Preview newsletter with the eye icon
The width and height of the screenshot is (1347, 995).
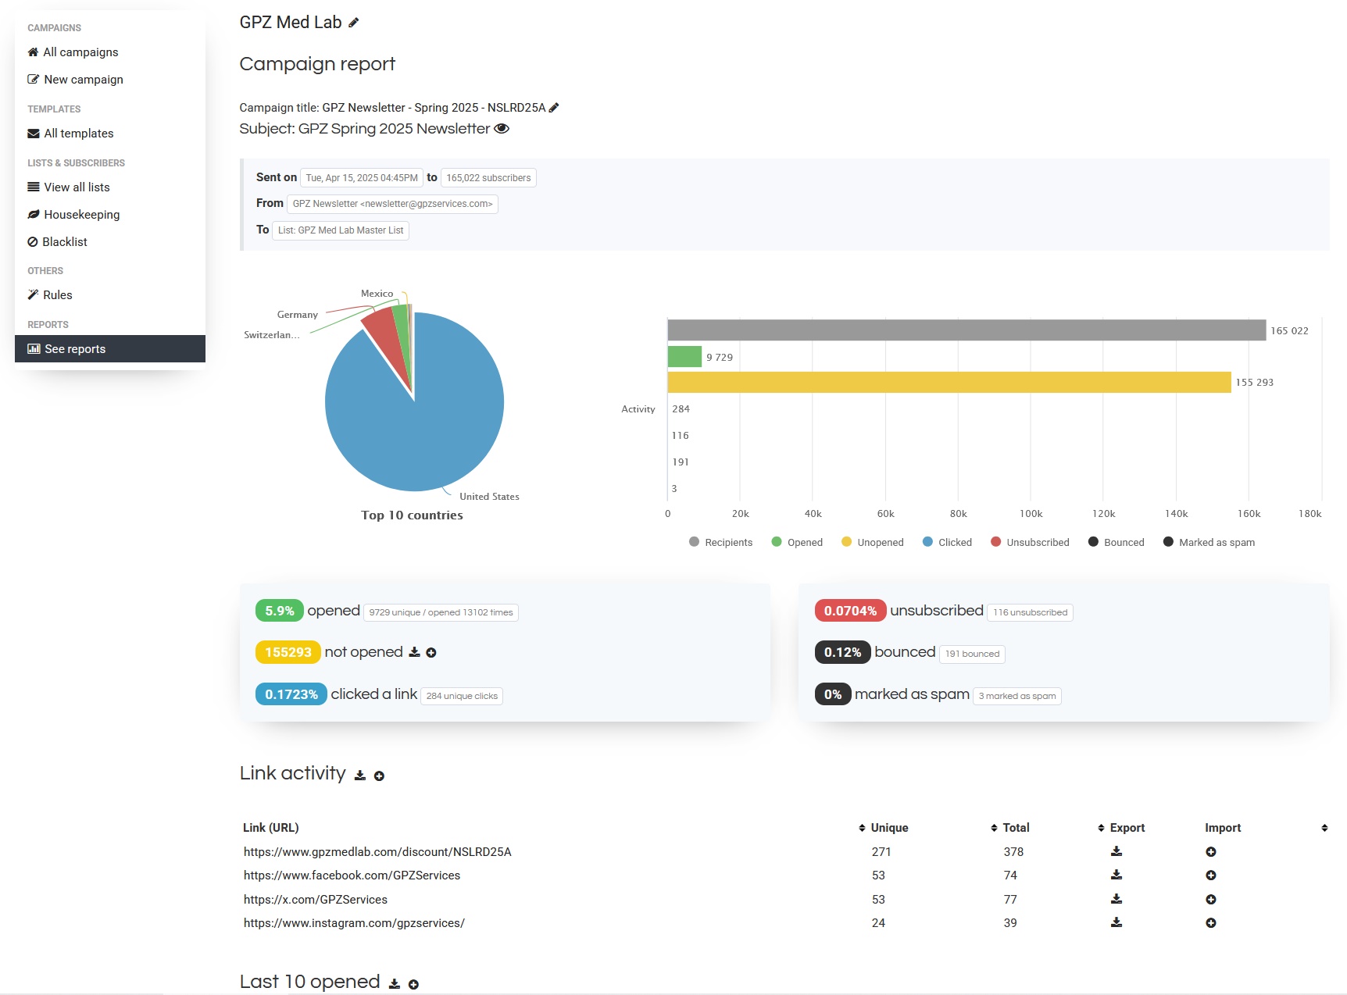click(x=502, y=129)
